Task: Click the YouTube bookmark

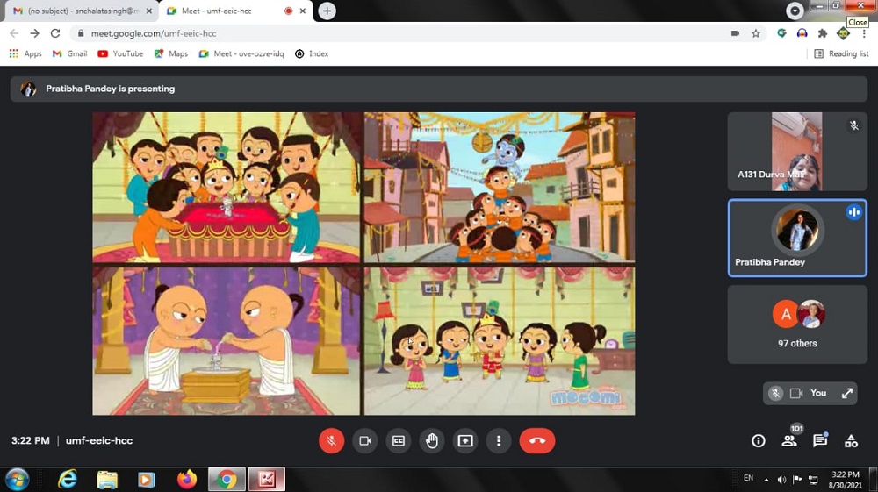Action: [x=120, y=53]
